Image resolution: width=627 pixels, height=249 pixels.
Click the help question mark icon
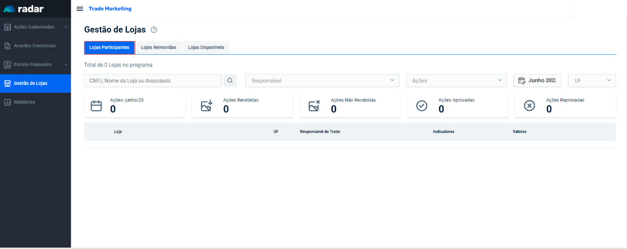tap(154, 30)
